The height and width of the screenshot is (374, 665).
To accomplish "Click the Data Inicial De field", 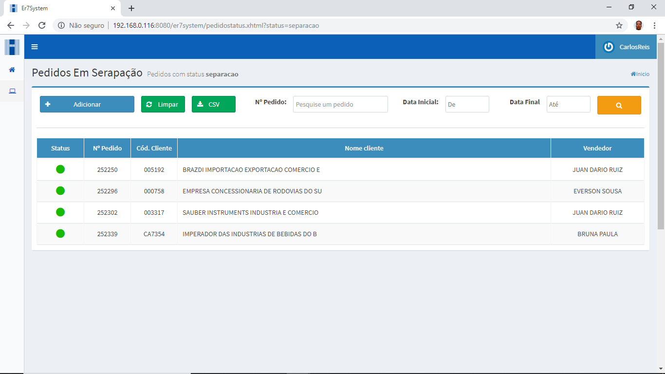I will point(467,104).
